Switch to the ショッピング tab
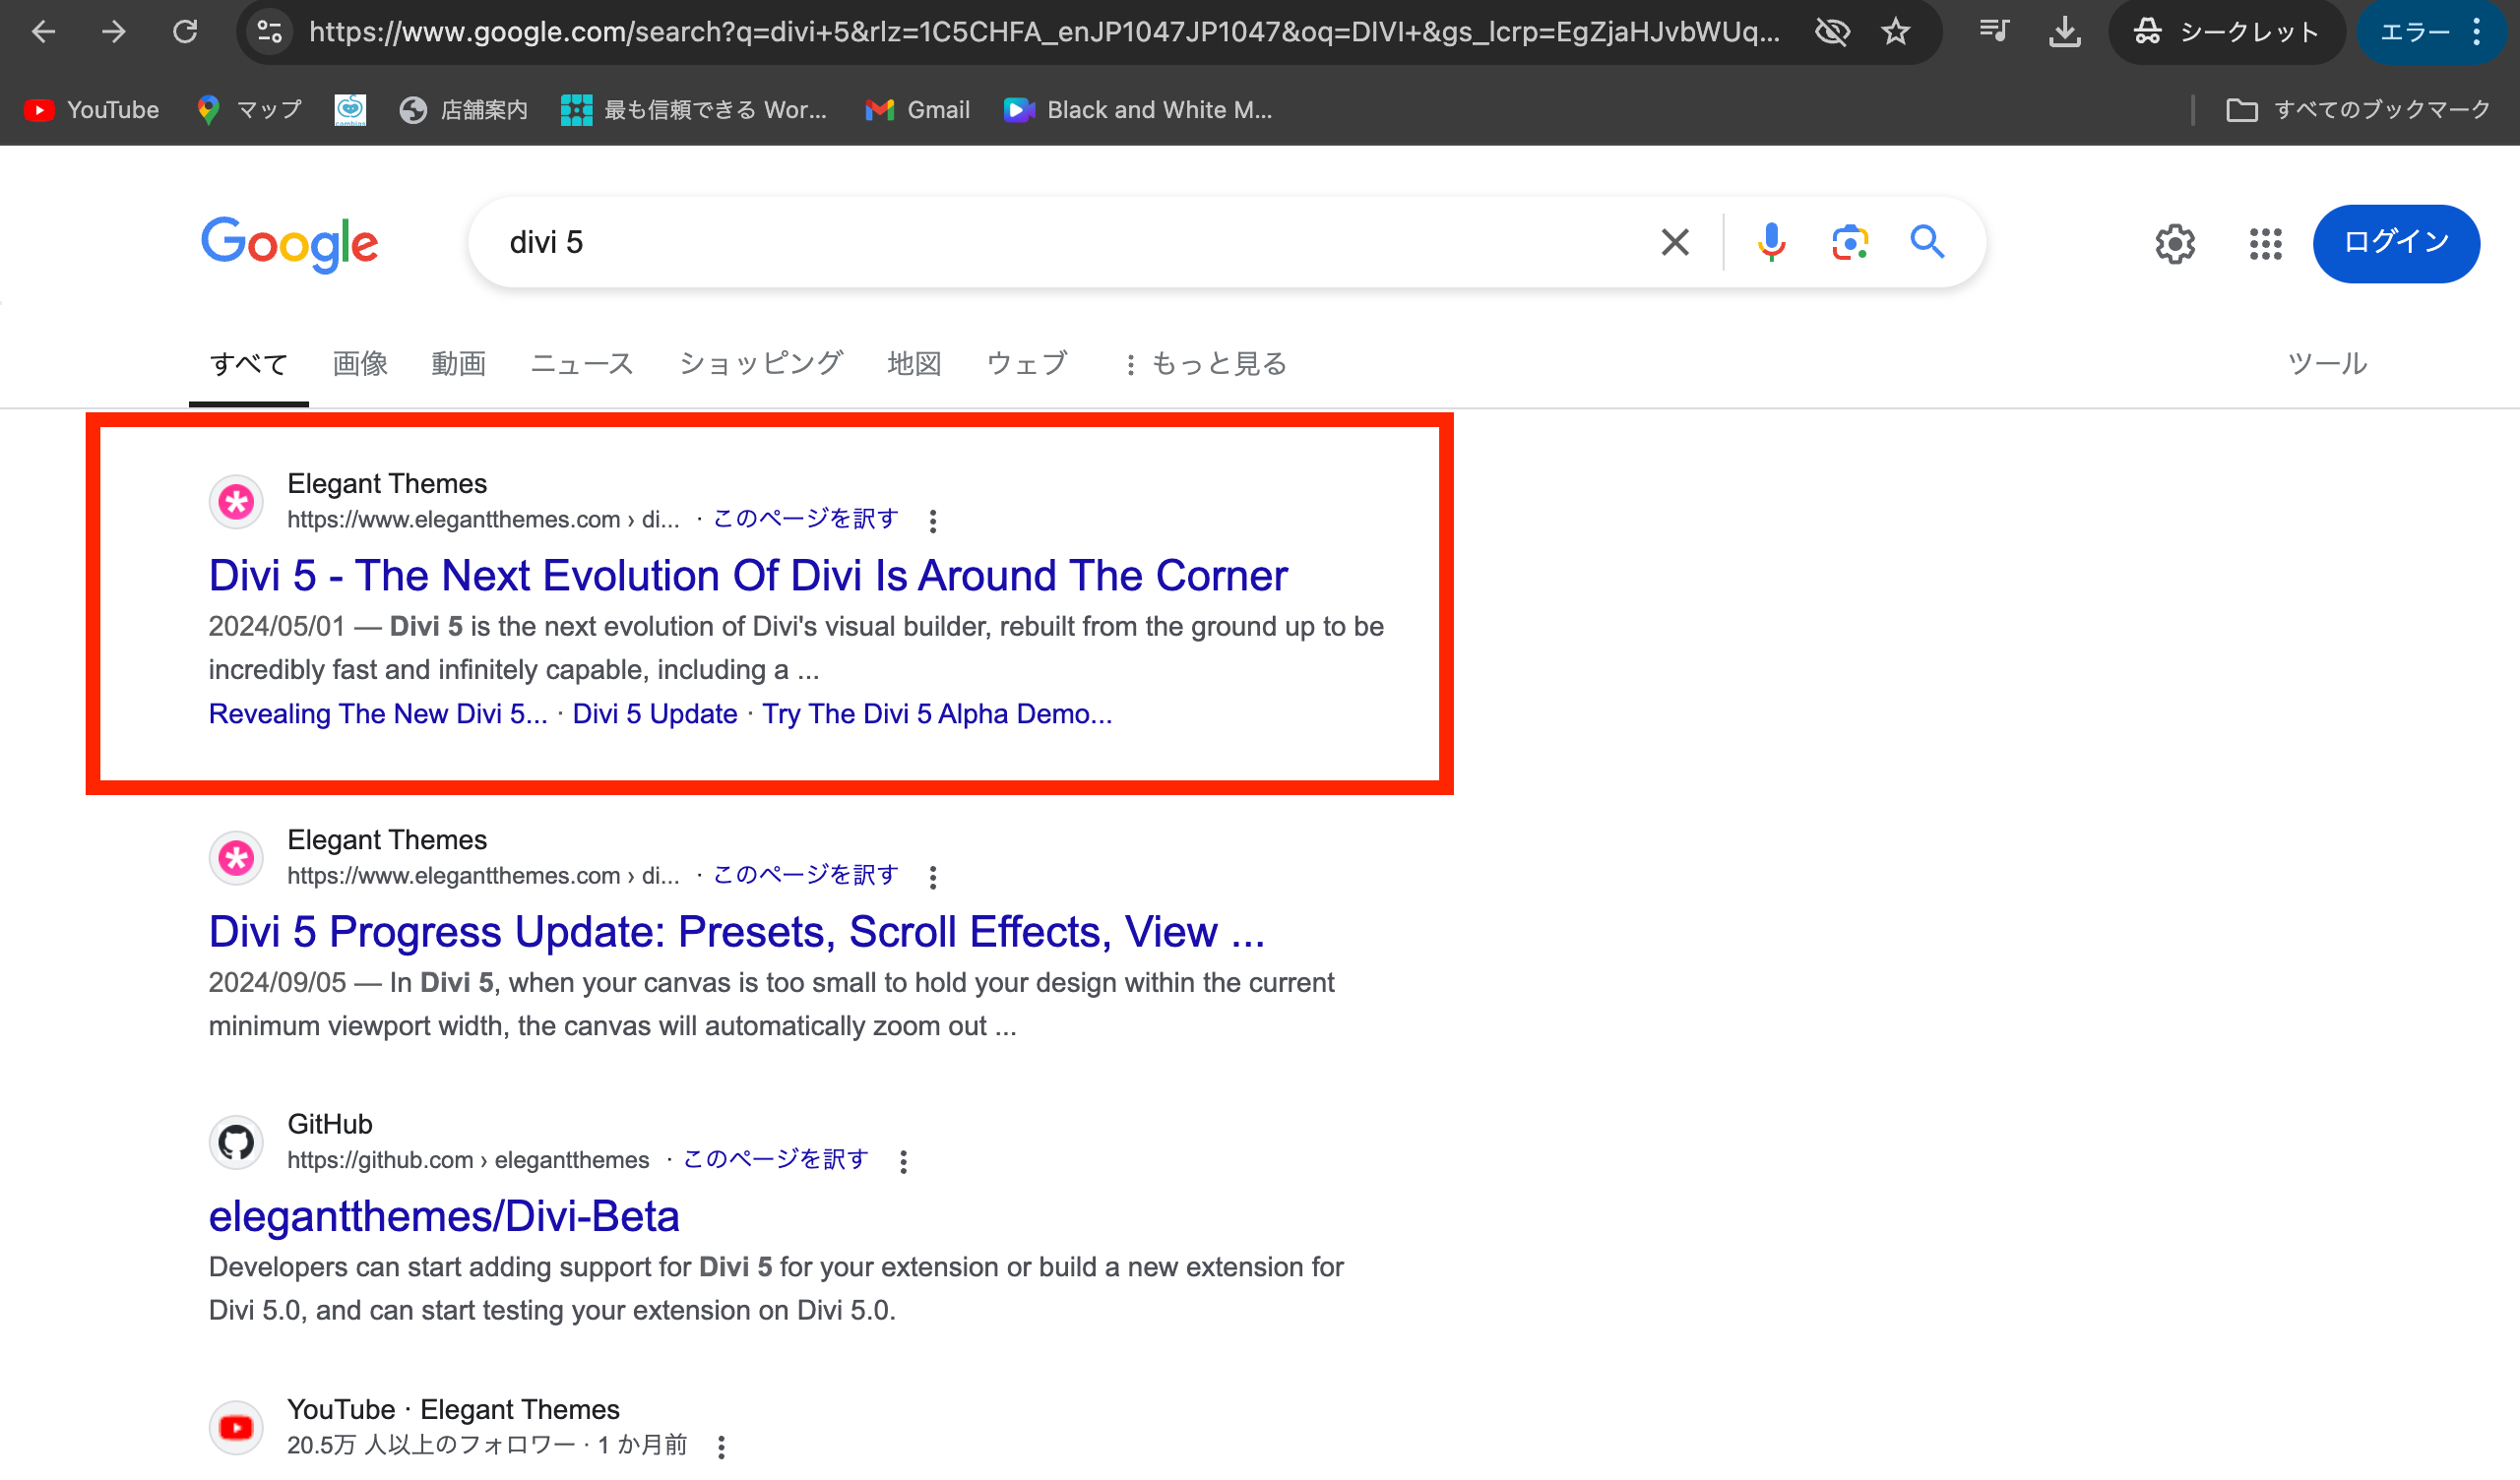2520x1480 pixels. (x=761, y=364)
